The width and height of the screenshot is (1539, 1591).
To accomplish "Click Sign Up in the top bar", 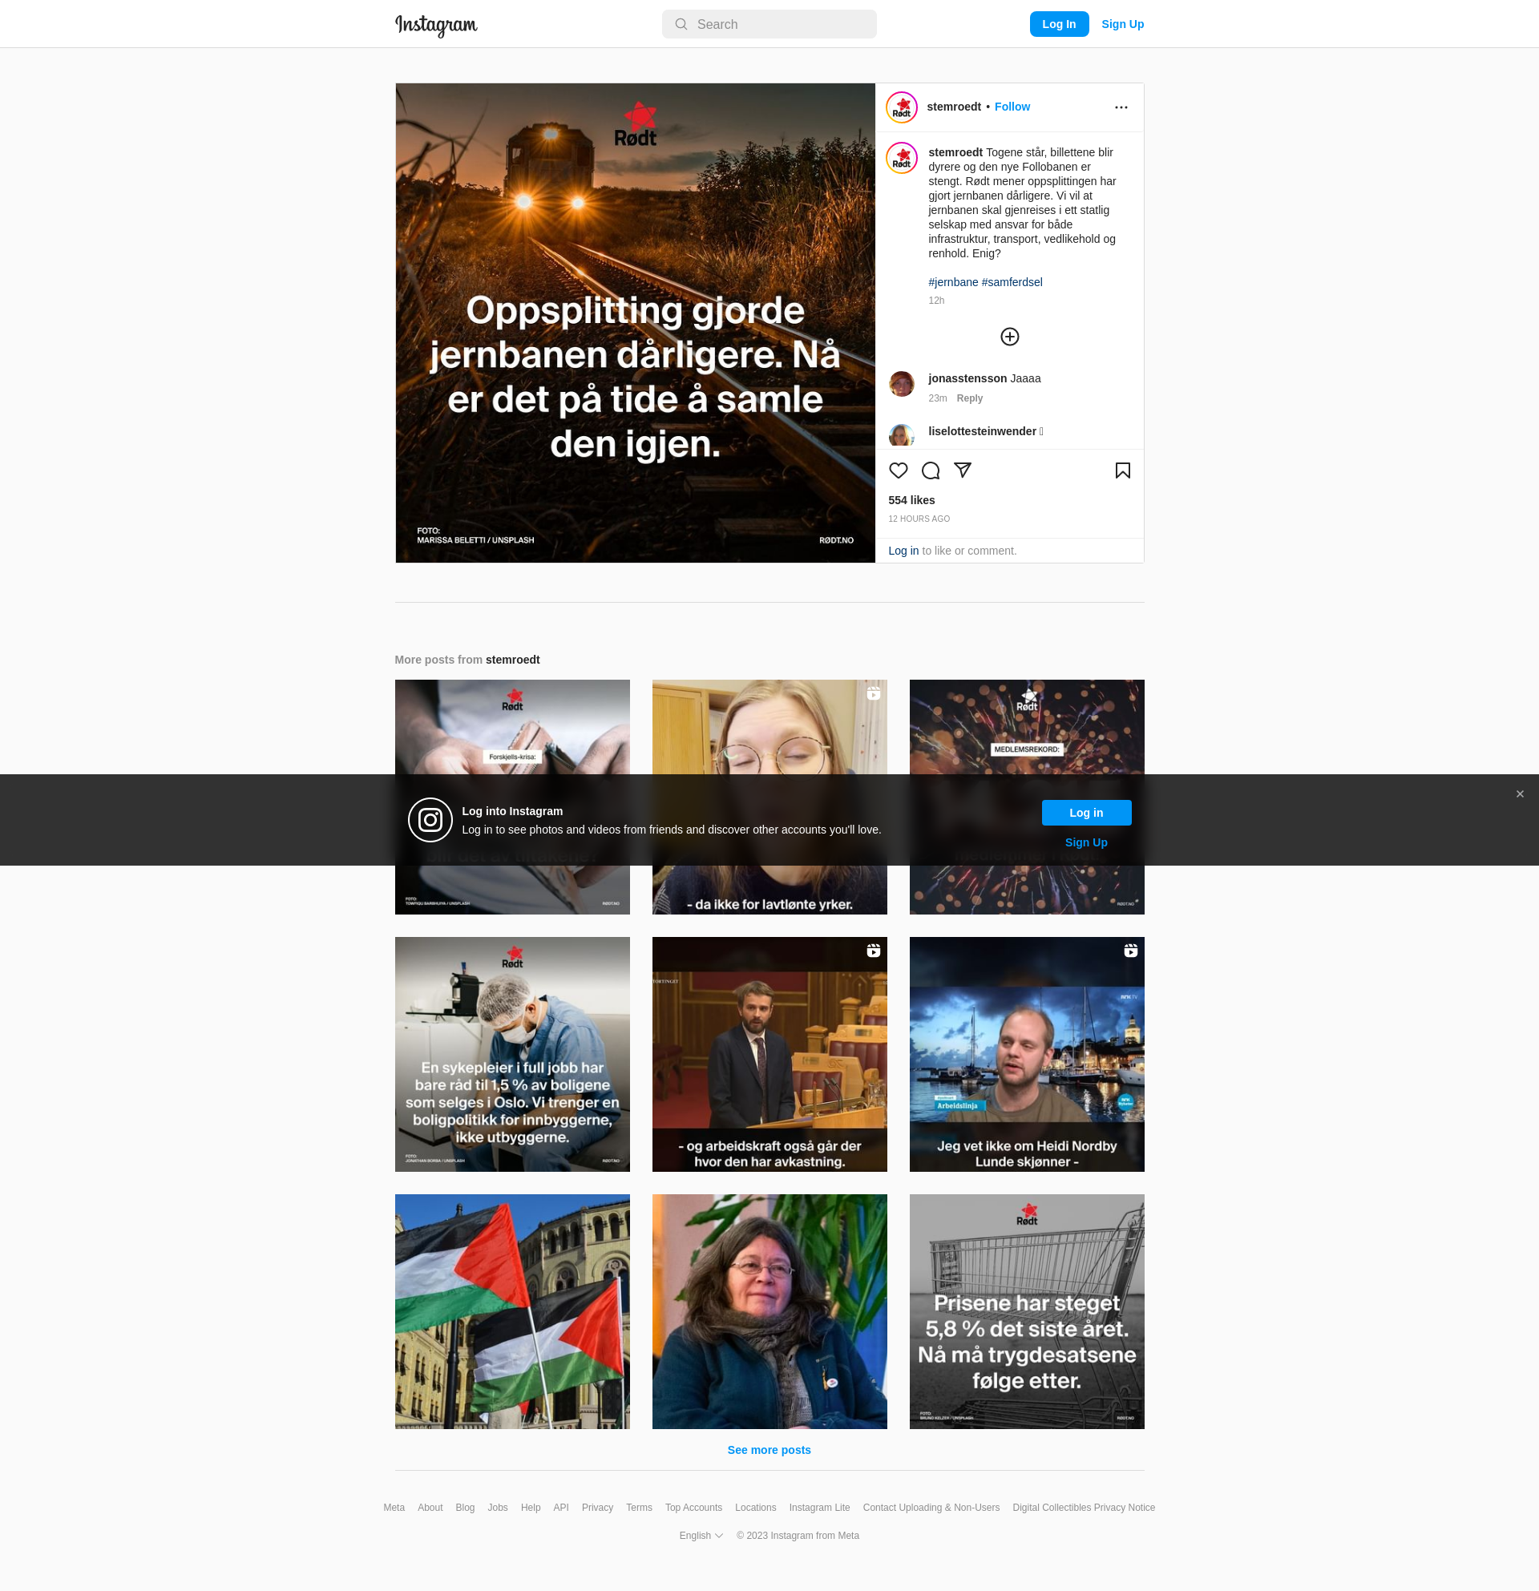I will [1121, 24].
